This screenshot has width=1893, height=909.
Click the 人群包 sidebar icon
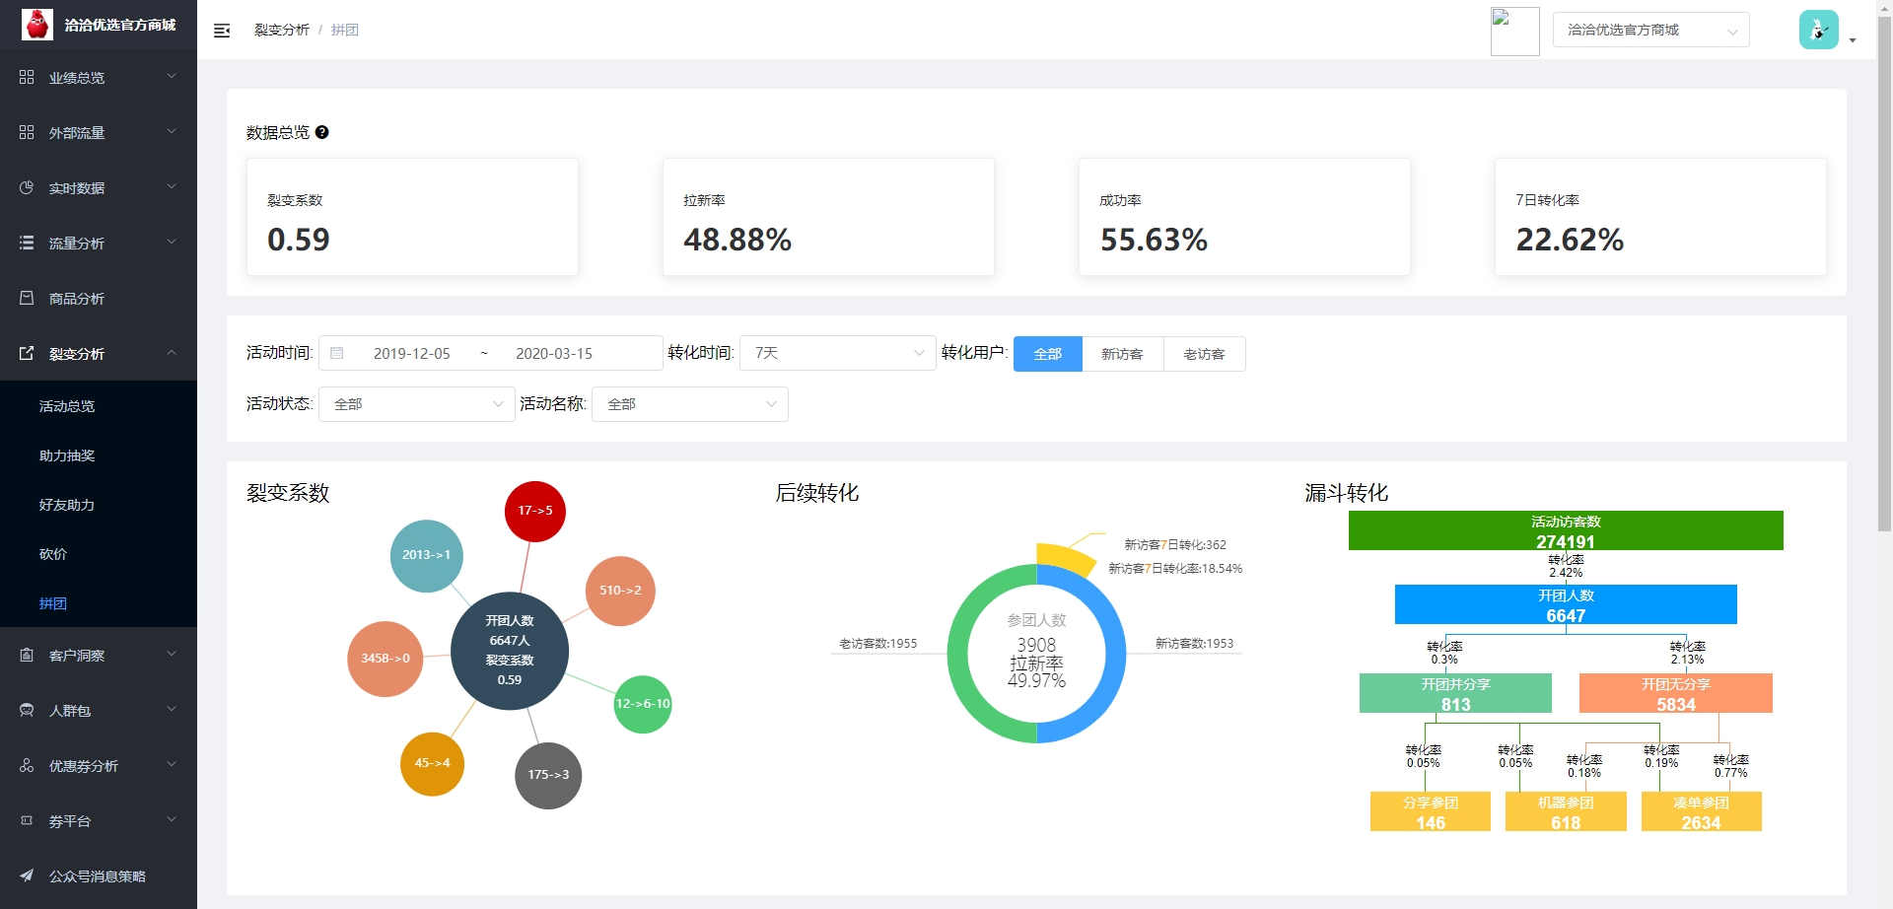[27, 710]
